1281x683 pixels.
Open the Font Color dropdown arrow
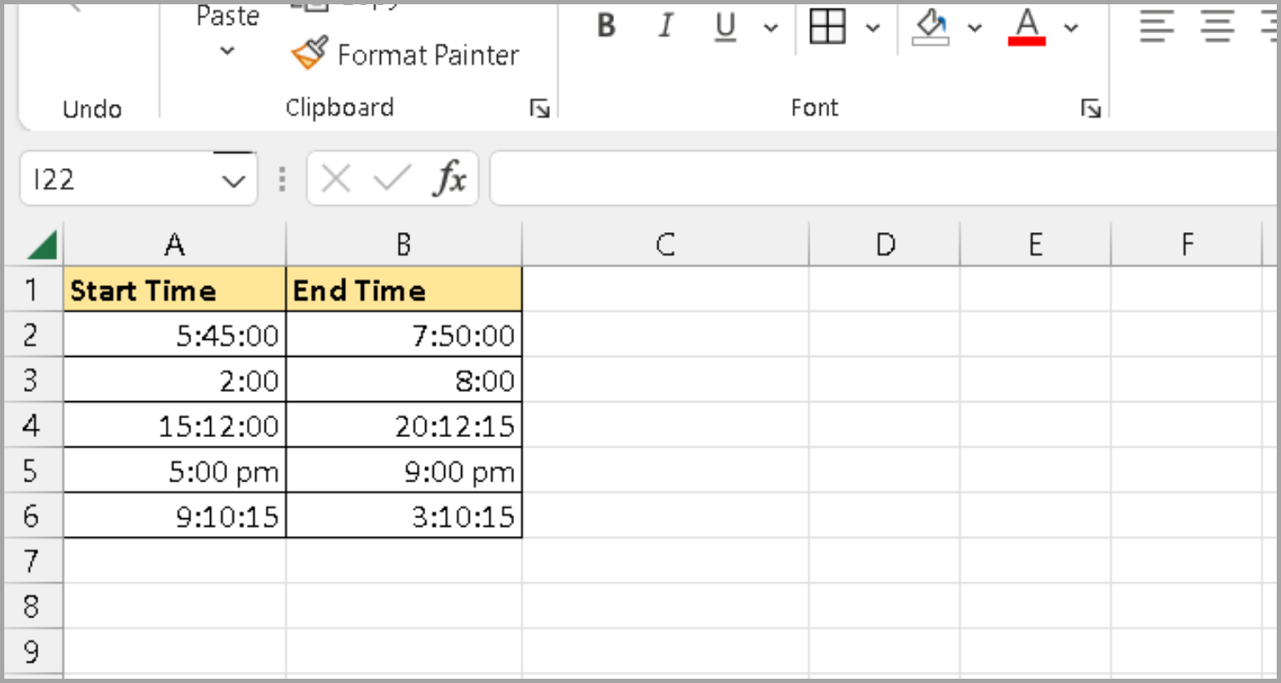point(1072,28)
